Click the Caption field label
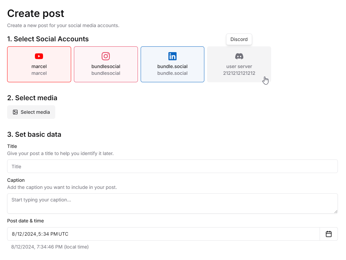 point(16,180)
